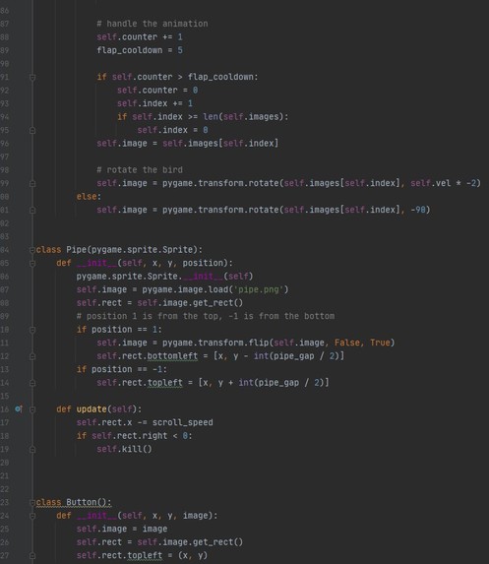Toggle fold marker on the 'self.vel * -2' rotate line
Viewport: 489px width, 564px height.
click(32, 183)
